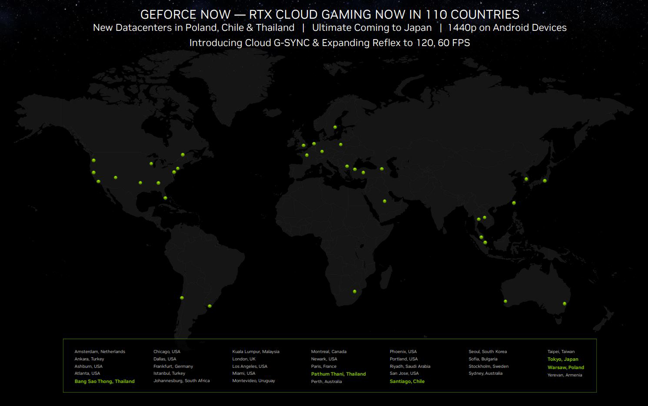Select 'Atlanta, USA' legend entry
The image size is (648, 406).
point(87,373)
